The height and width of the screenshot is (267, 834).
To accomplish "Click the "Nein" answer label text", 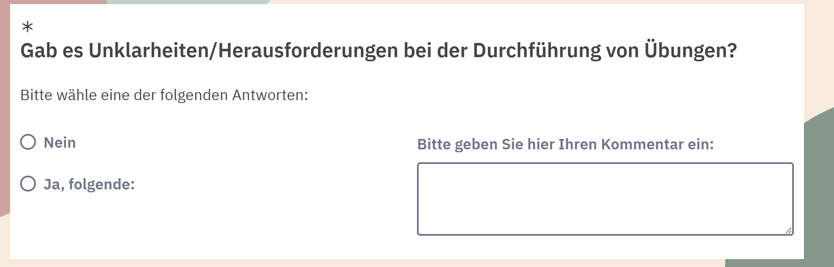I will (60, 143).
